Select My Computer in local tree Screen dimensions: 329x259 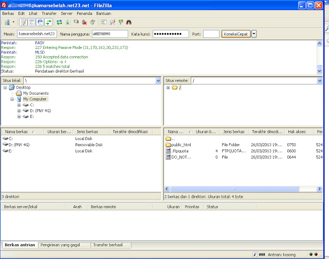pos(34,99)
